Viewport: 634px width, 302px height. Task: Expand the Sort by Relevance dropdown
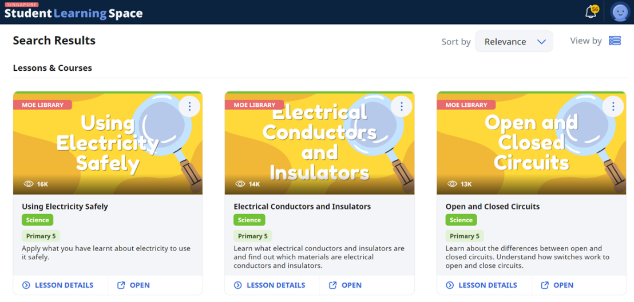(514, 42)
